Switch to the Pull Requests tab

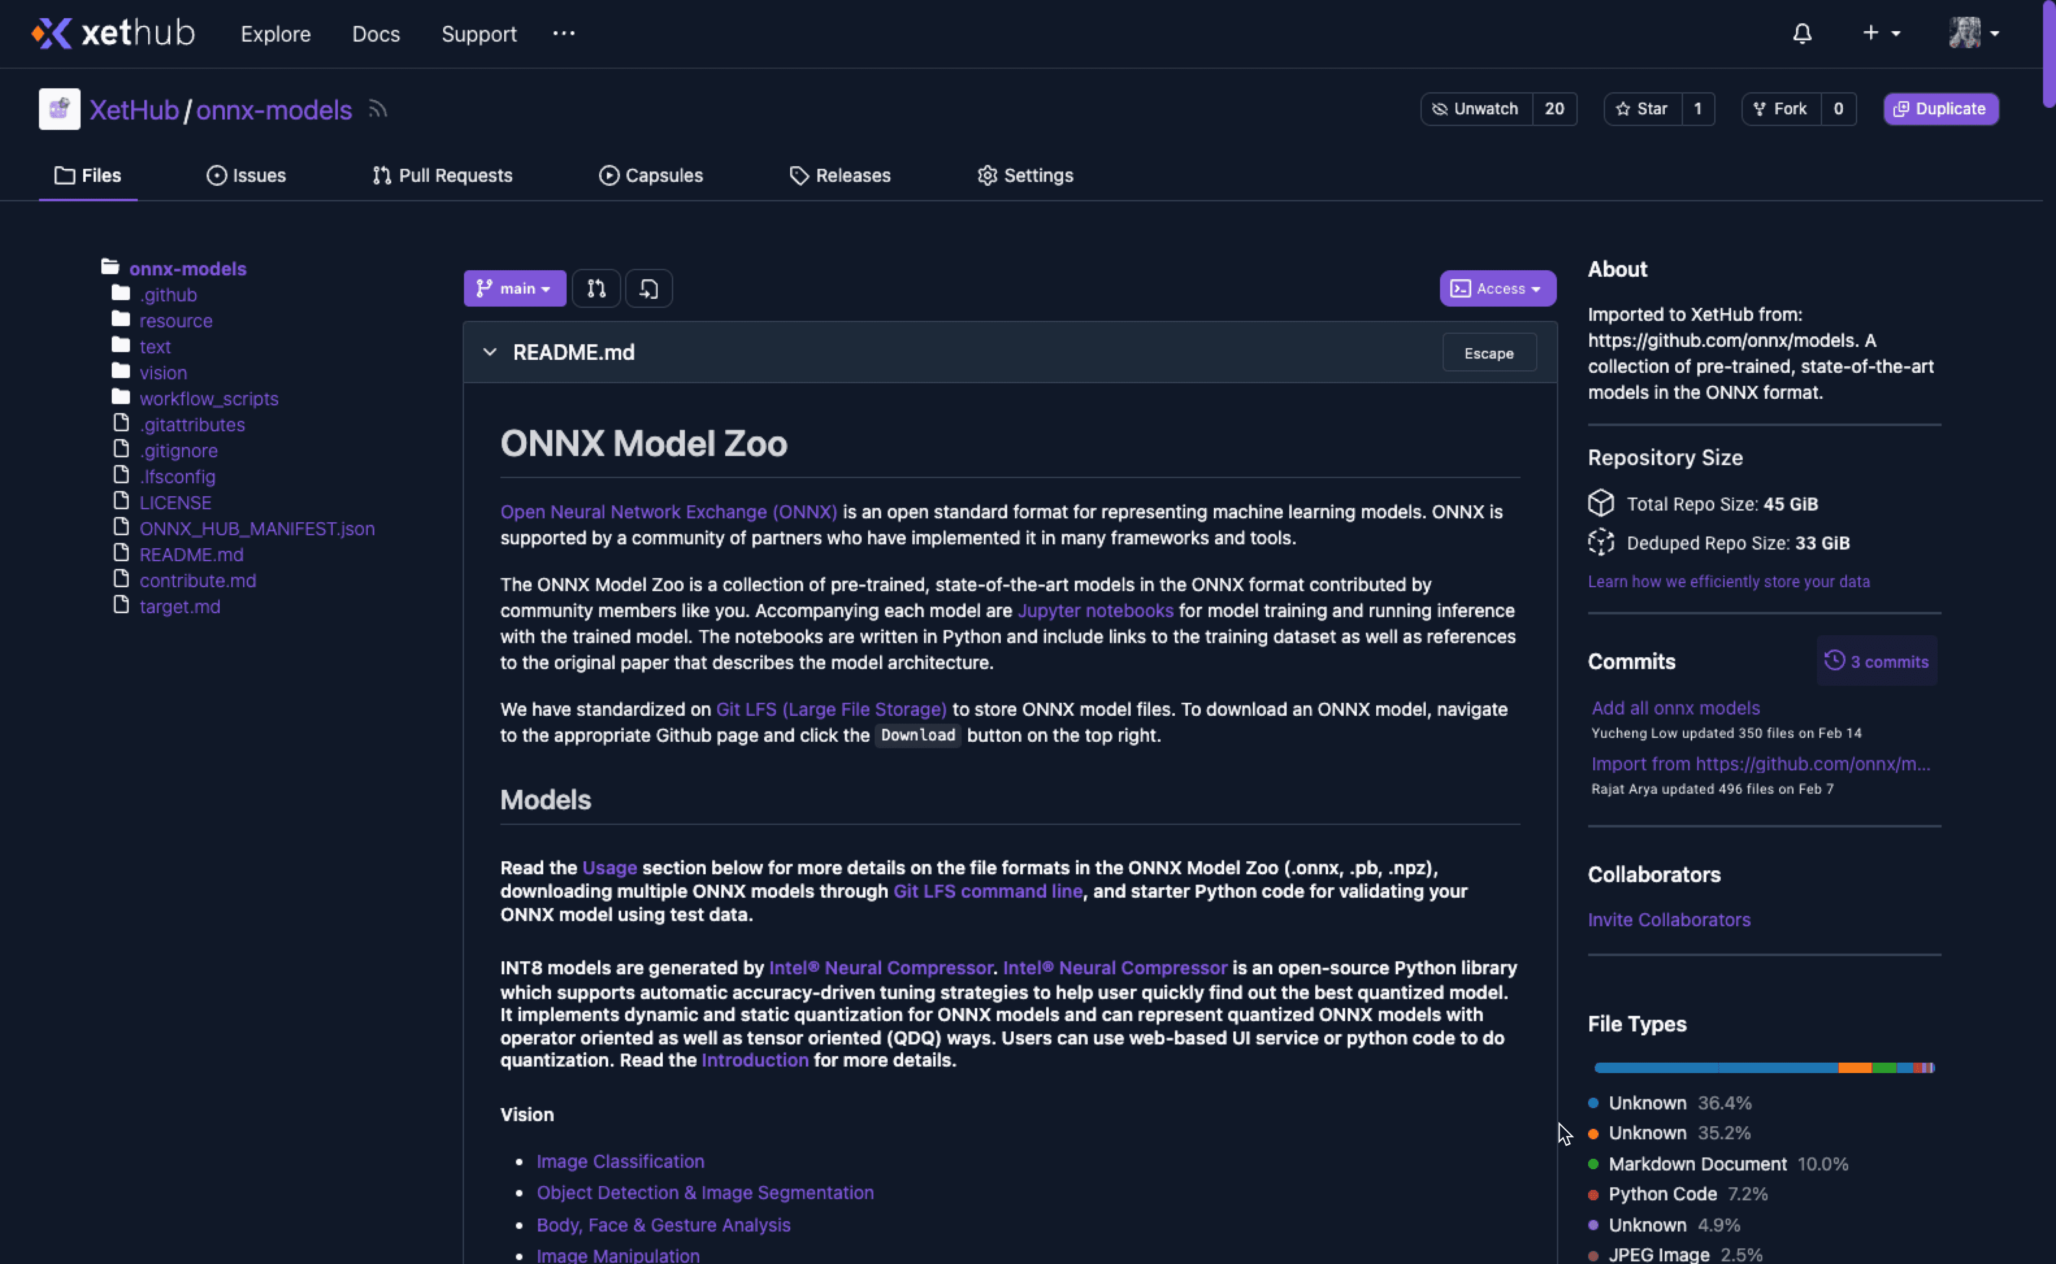443,175
